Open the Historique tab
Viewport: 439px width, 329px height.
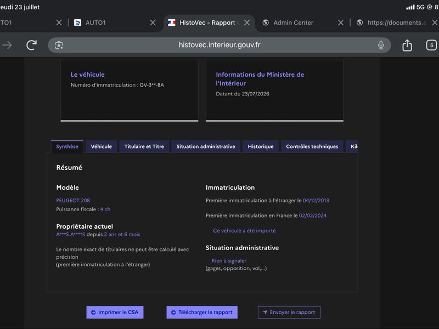261,146
